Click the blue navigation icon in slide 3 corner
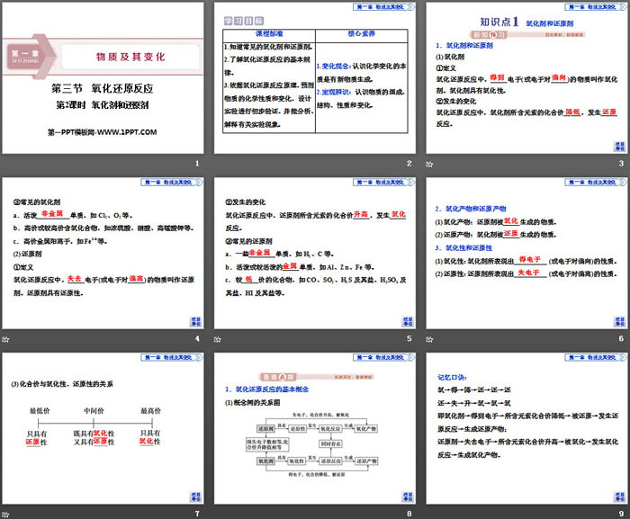This screenshot has width=630, height=519. click(619, 147)
